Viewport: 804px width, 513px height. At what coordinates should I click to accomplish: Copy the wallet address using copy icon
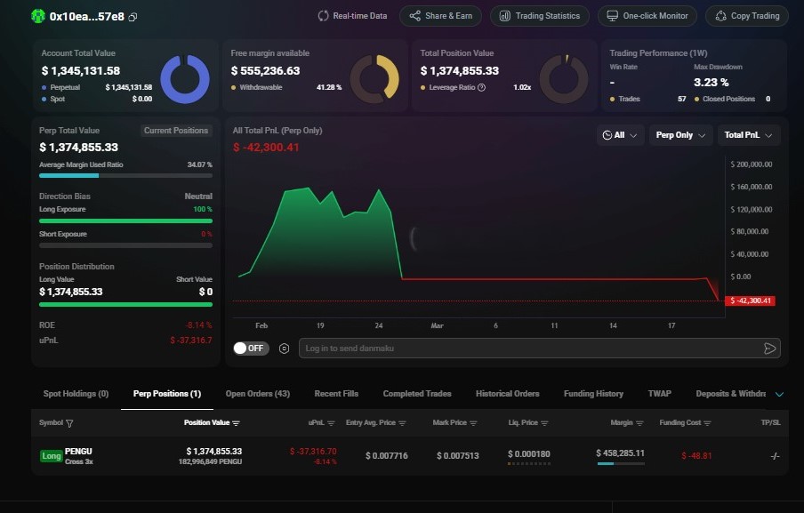[x=133, y=17]
